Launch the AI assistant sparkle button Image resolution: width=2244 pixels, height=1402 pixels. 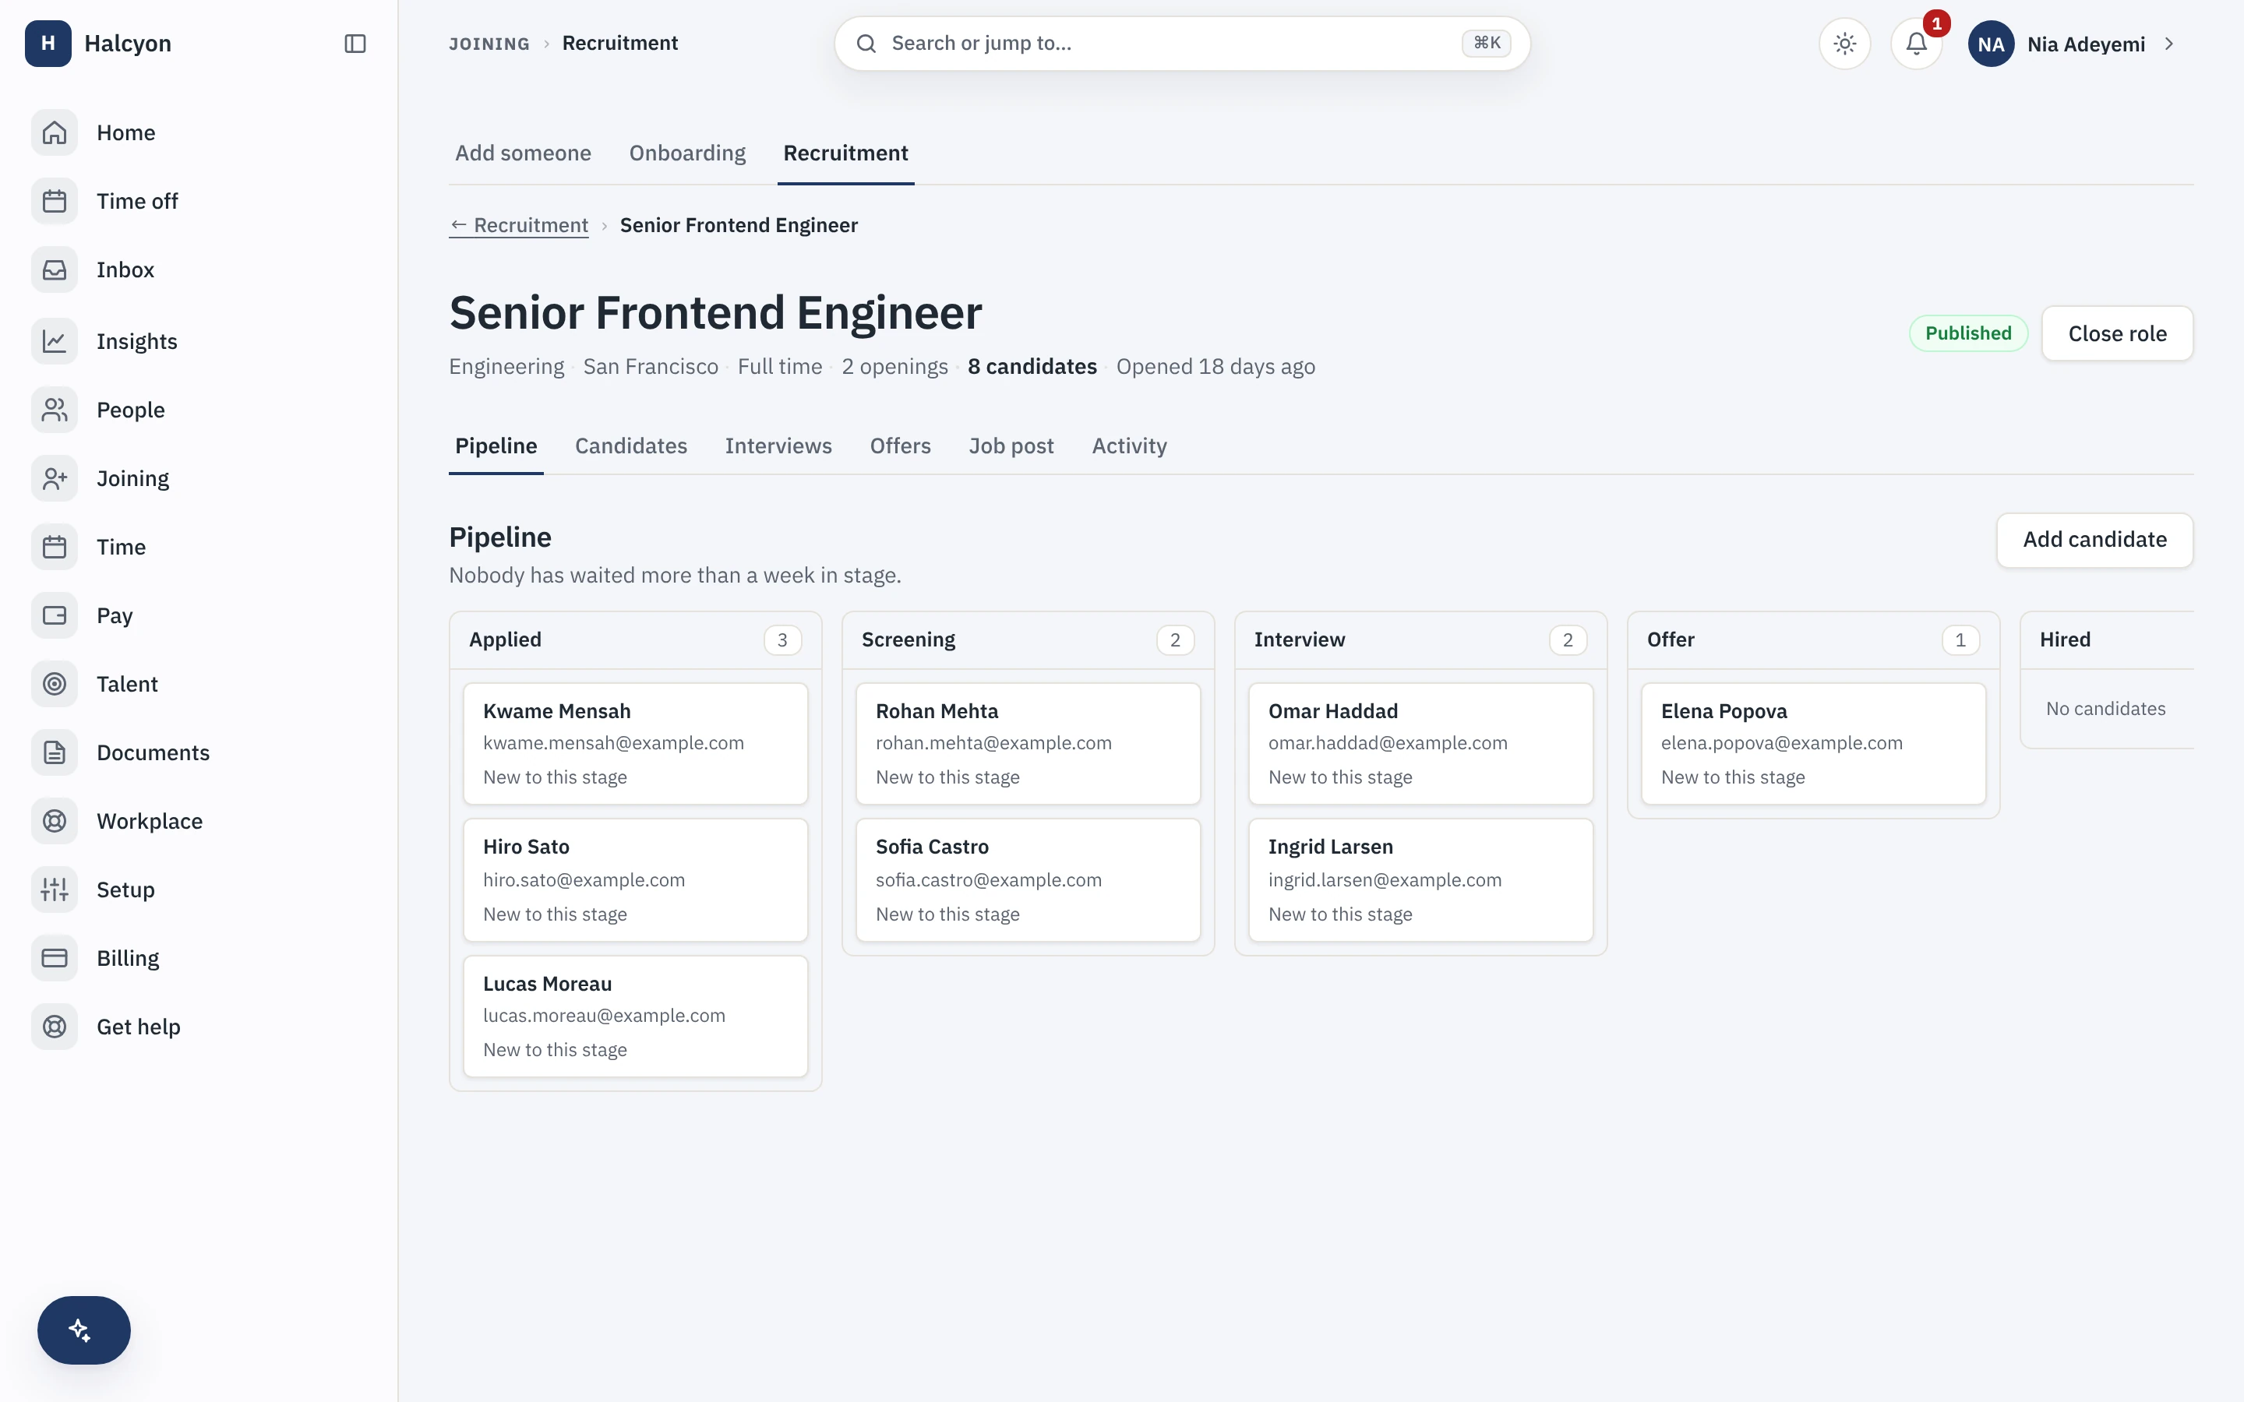point(83,1330)
